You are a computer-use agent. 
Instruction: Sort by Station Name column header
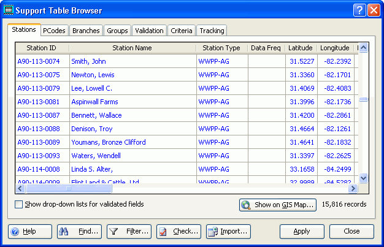(132, 48)
